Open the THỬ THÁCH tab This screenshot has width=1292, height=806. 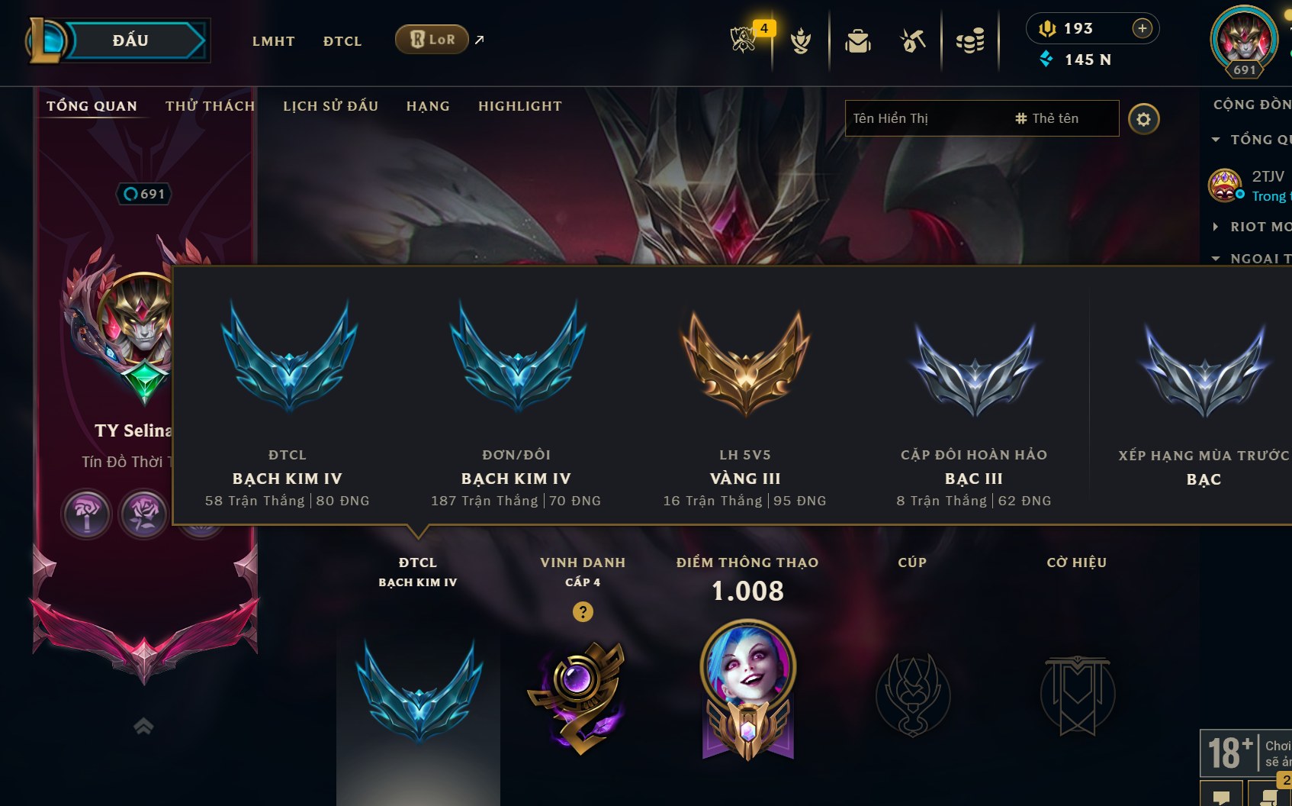211,106
